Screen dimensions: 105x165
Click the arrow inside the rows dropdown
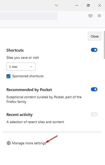tap(31, 67)
